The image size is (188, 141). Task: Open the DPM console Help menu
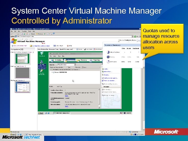coord(63,56)
